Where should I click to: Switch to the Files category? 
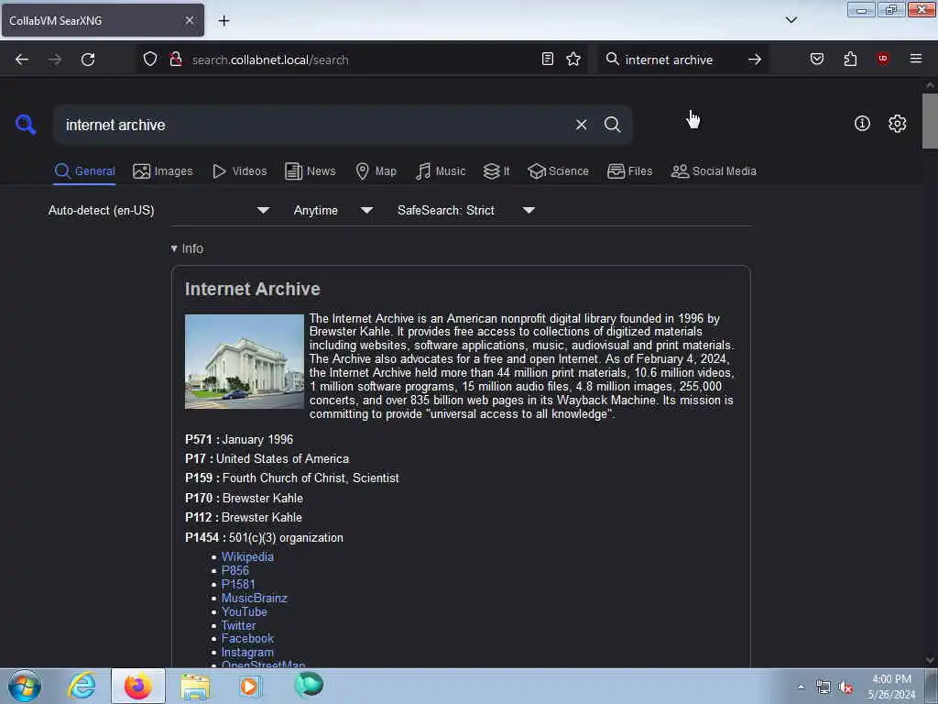point(629,171)
